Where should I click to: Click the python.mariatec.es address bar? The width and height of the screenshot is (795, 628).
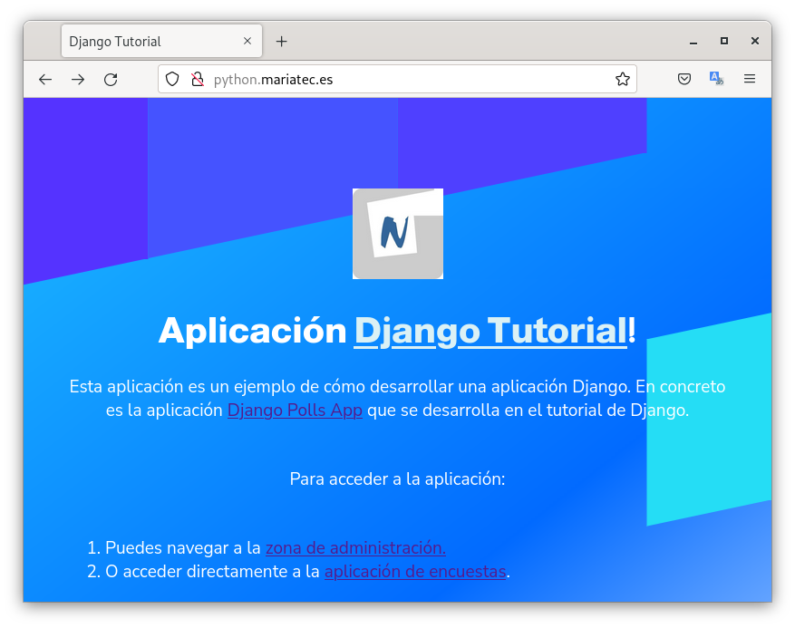click(408, 80)
